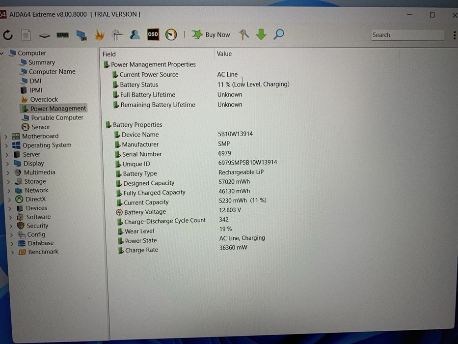
Task: Click into the Search field
Action: 408,35
